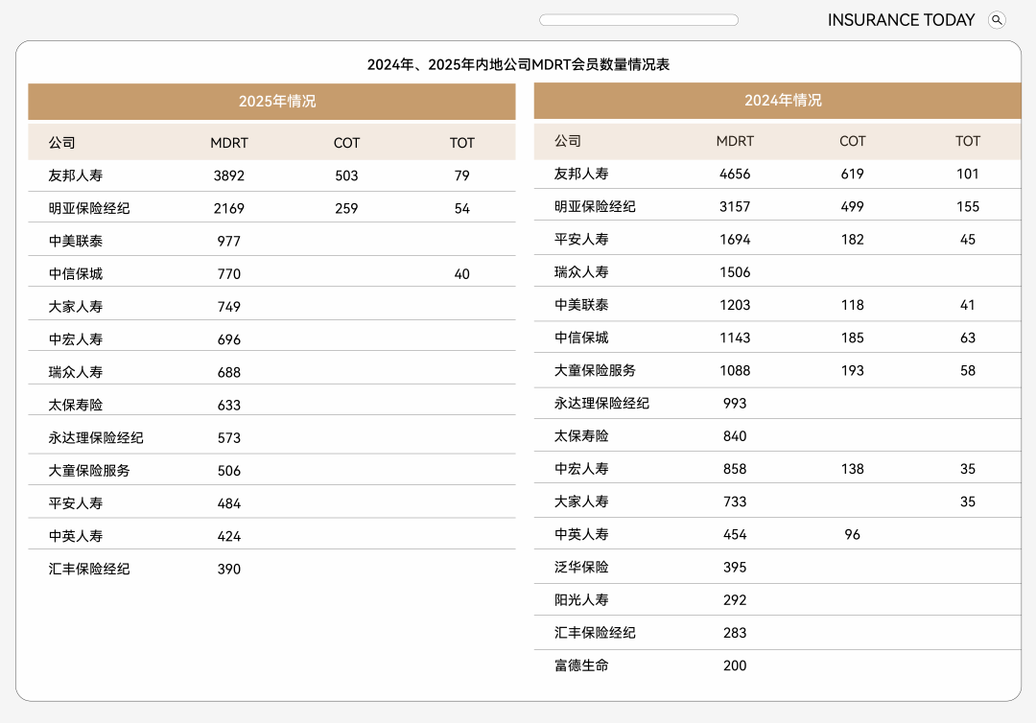The image size is (1036, 723).
Task: Select the value 1506
Action: click(735, 272)
